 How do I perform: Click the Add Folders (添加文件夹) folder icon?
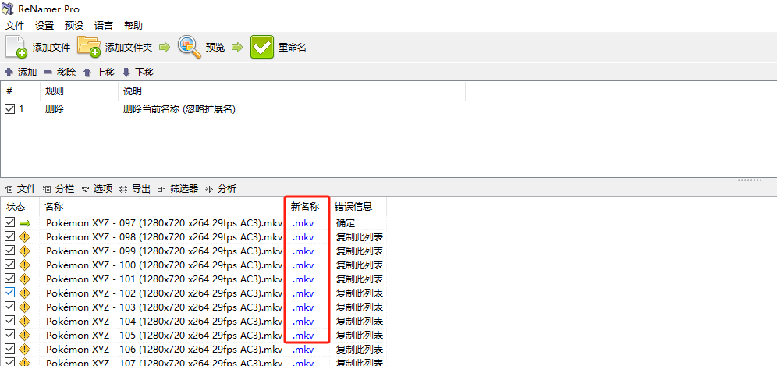(x=89, y=48)
